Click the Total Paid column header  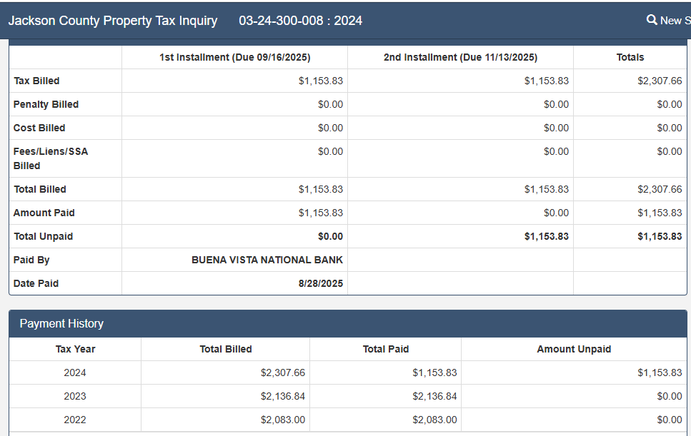point(385,349)
